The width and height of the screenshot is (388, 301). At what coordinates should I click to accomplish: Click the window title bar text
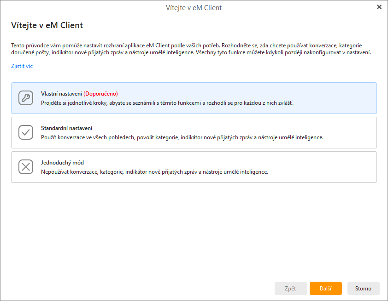[194, 7]
